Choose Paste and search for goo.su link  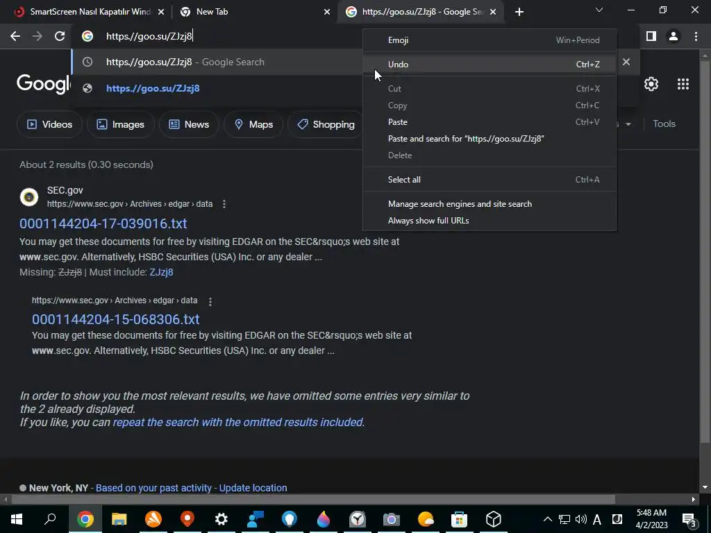pos(490,139)
